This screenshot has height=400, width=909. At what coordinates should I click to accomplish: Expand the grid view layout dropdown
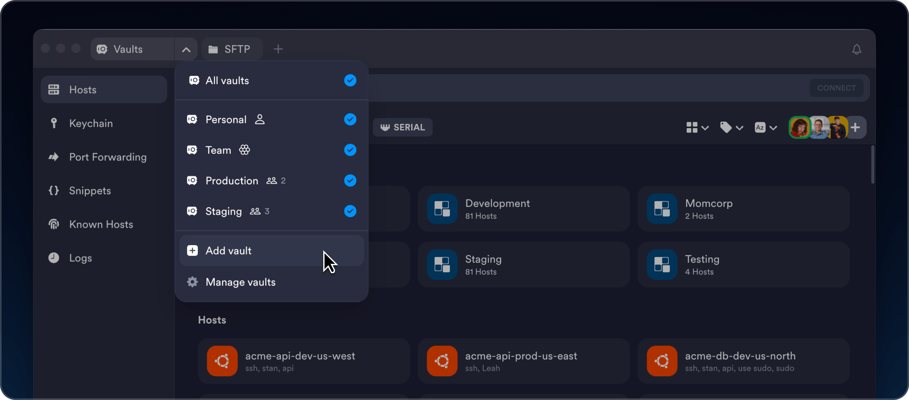[697, 127]
